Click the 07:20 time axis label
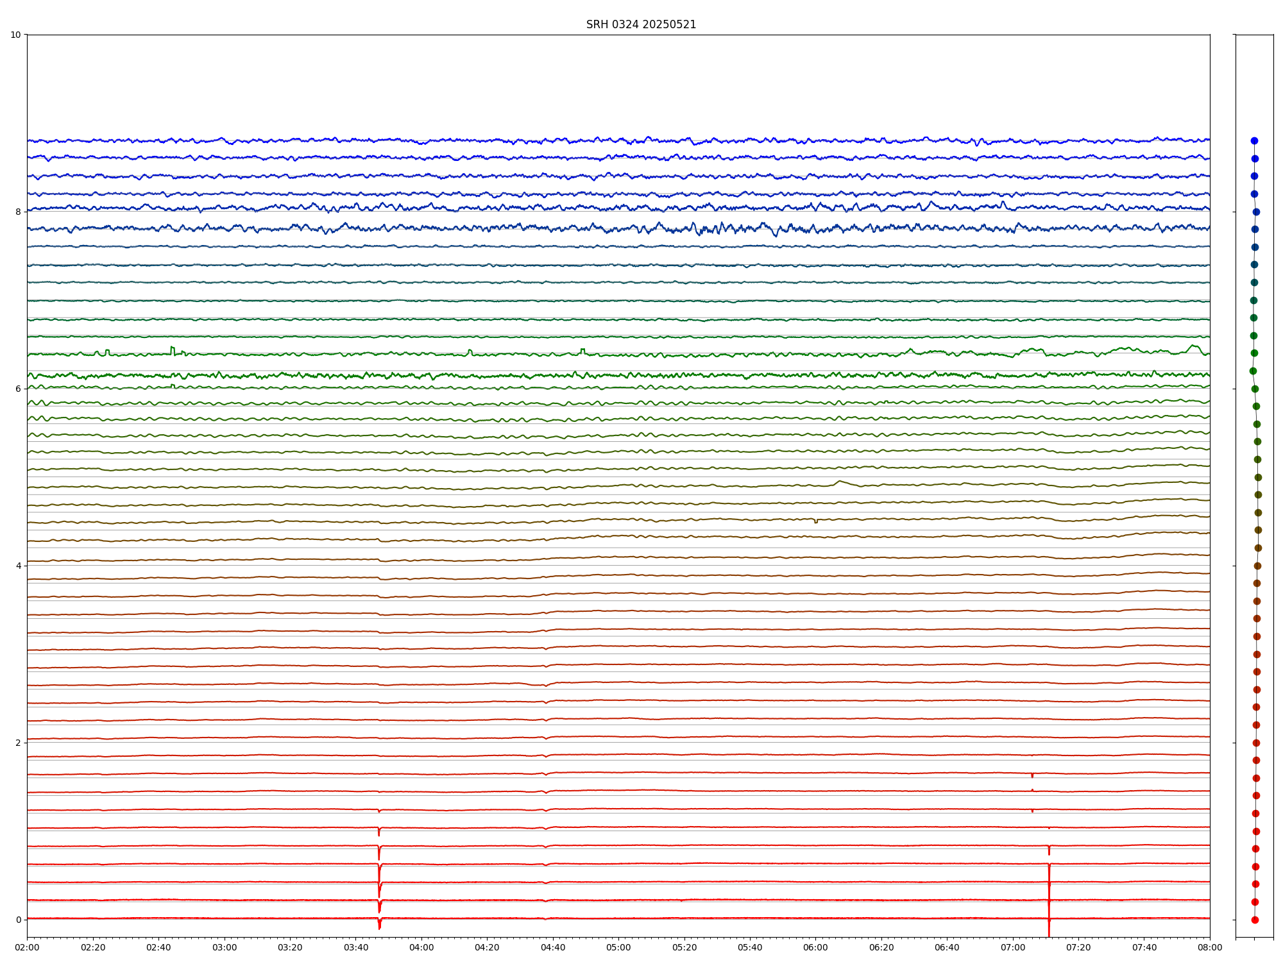 (x=1078, y=947)
